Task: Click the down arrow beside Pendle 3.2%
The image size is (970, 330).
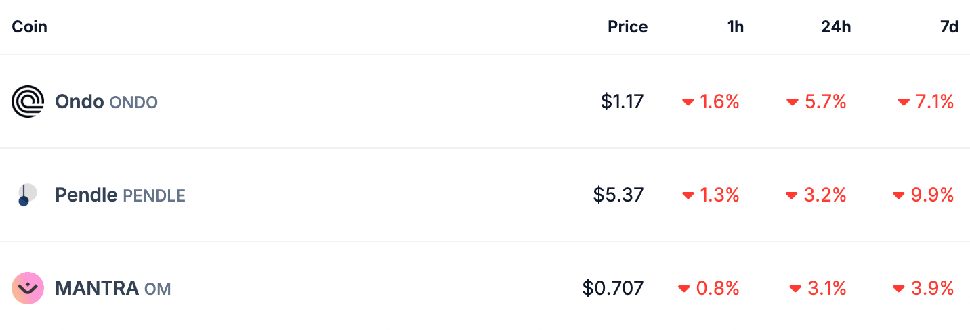Action: coord(792,196)
